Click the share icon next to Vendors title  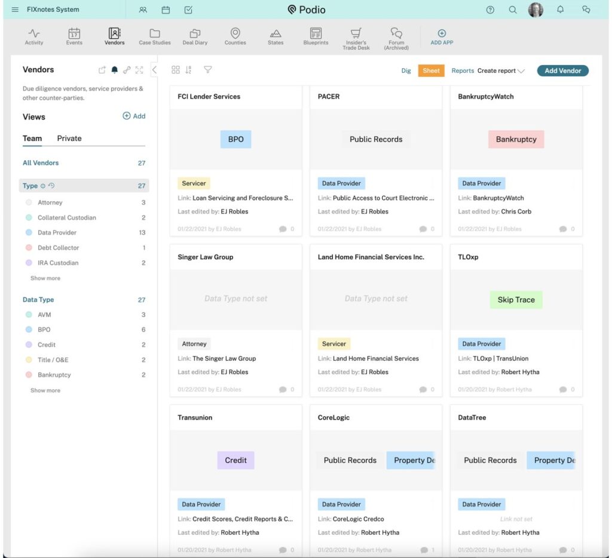click(102, 70)
